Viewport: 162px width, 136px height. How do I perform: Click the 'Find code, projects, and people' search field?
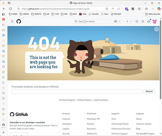77,91
